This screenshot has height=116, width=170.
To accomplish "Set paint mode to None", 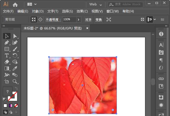I will [16, 105].
